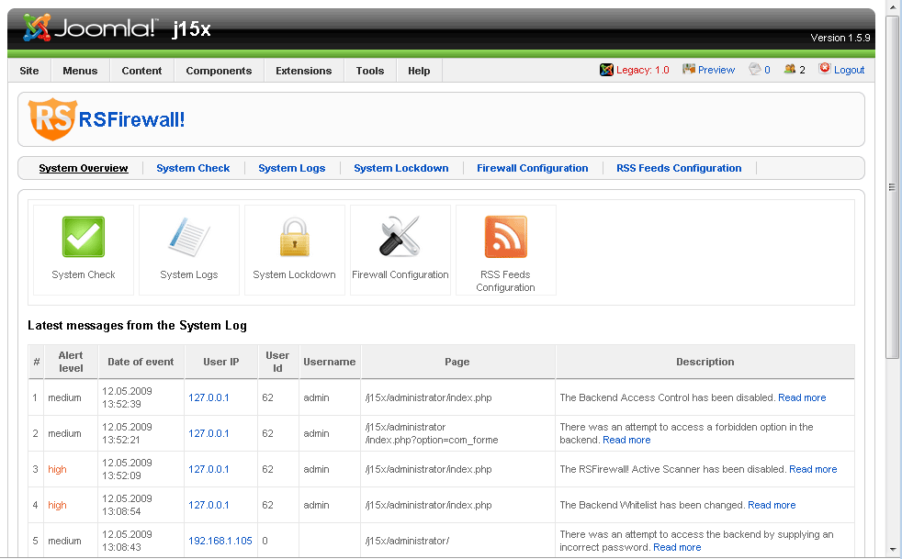This screenshot has width=902, height=559.
Task: Click the high alert level in row 3
Action: (57, 469)
